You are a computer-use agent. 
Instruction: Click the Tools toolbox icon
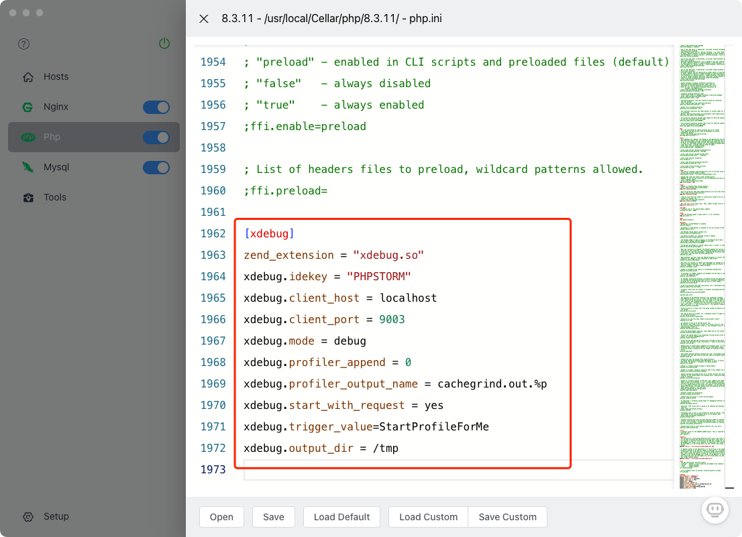pos(28,198)
